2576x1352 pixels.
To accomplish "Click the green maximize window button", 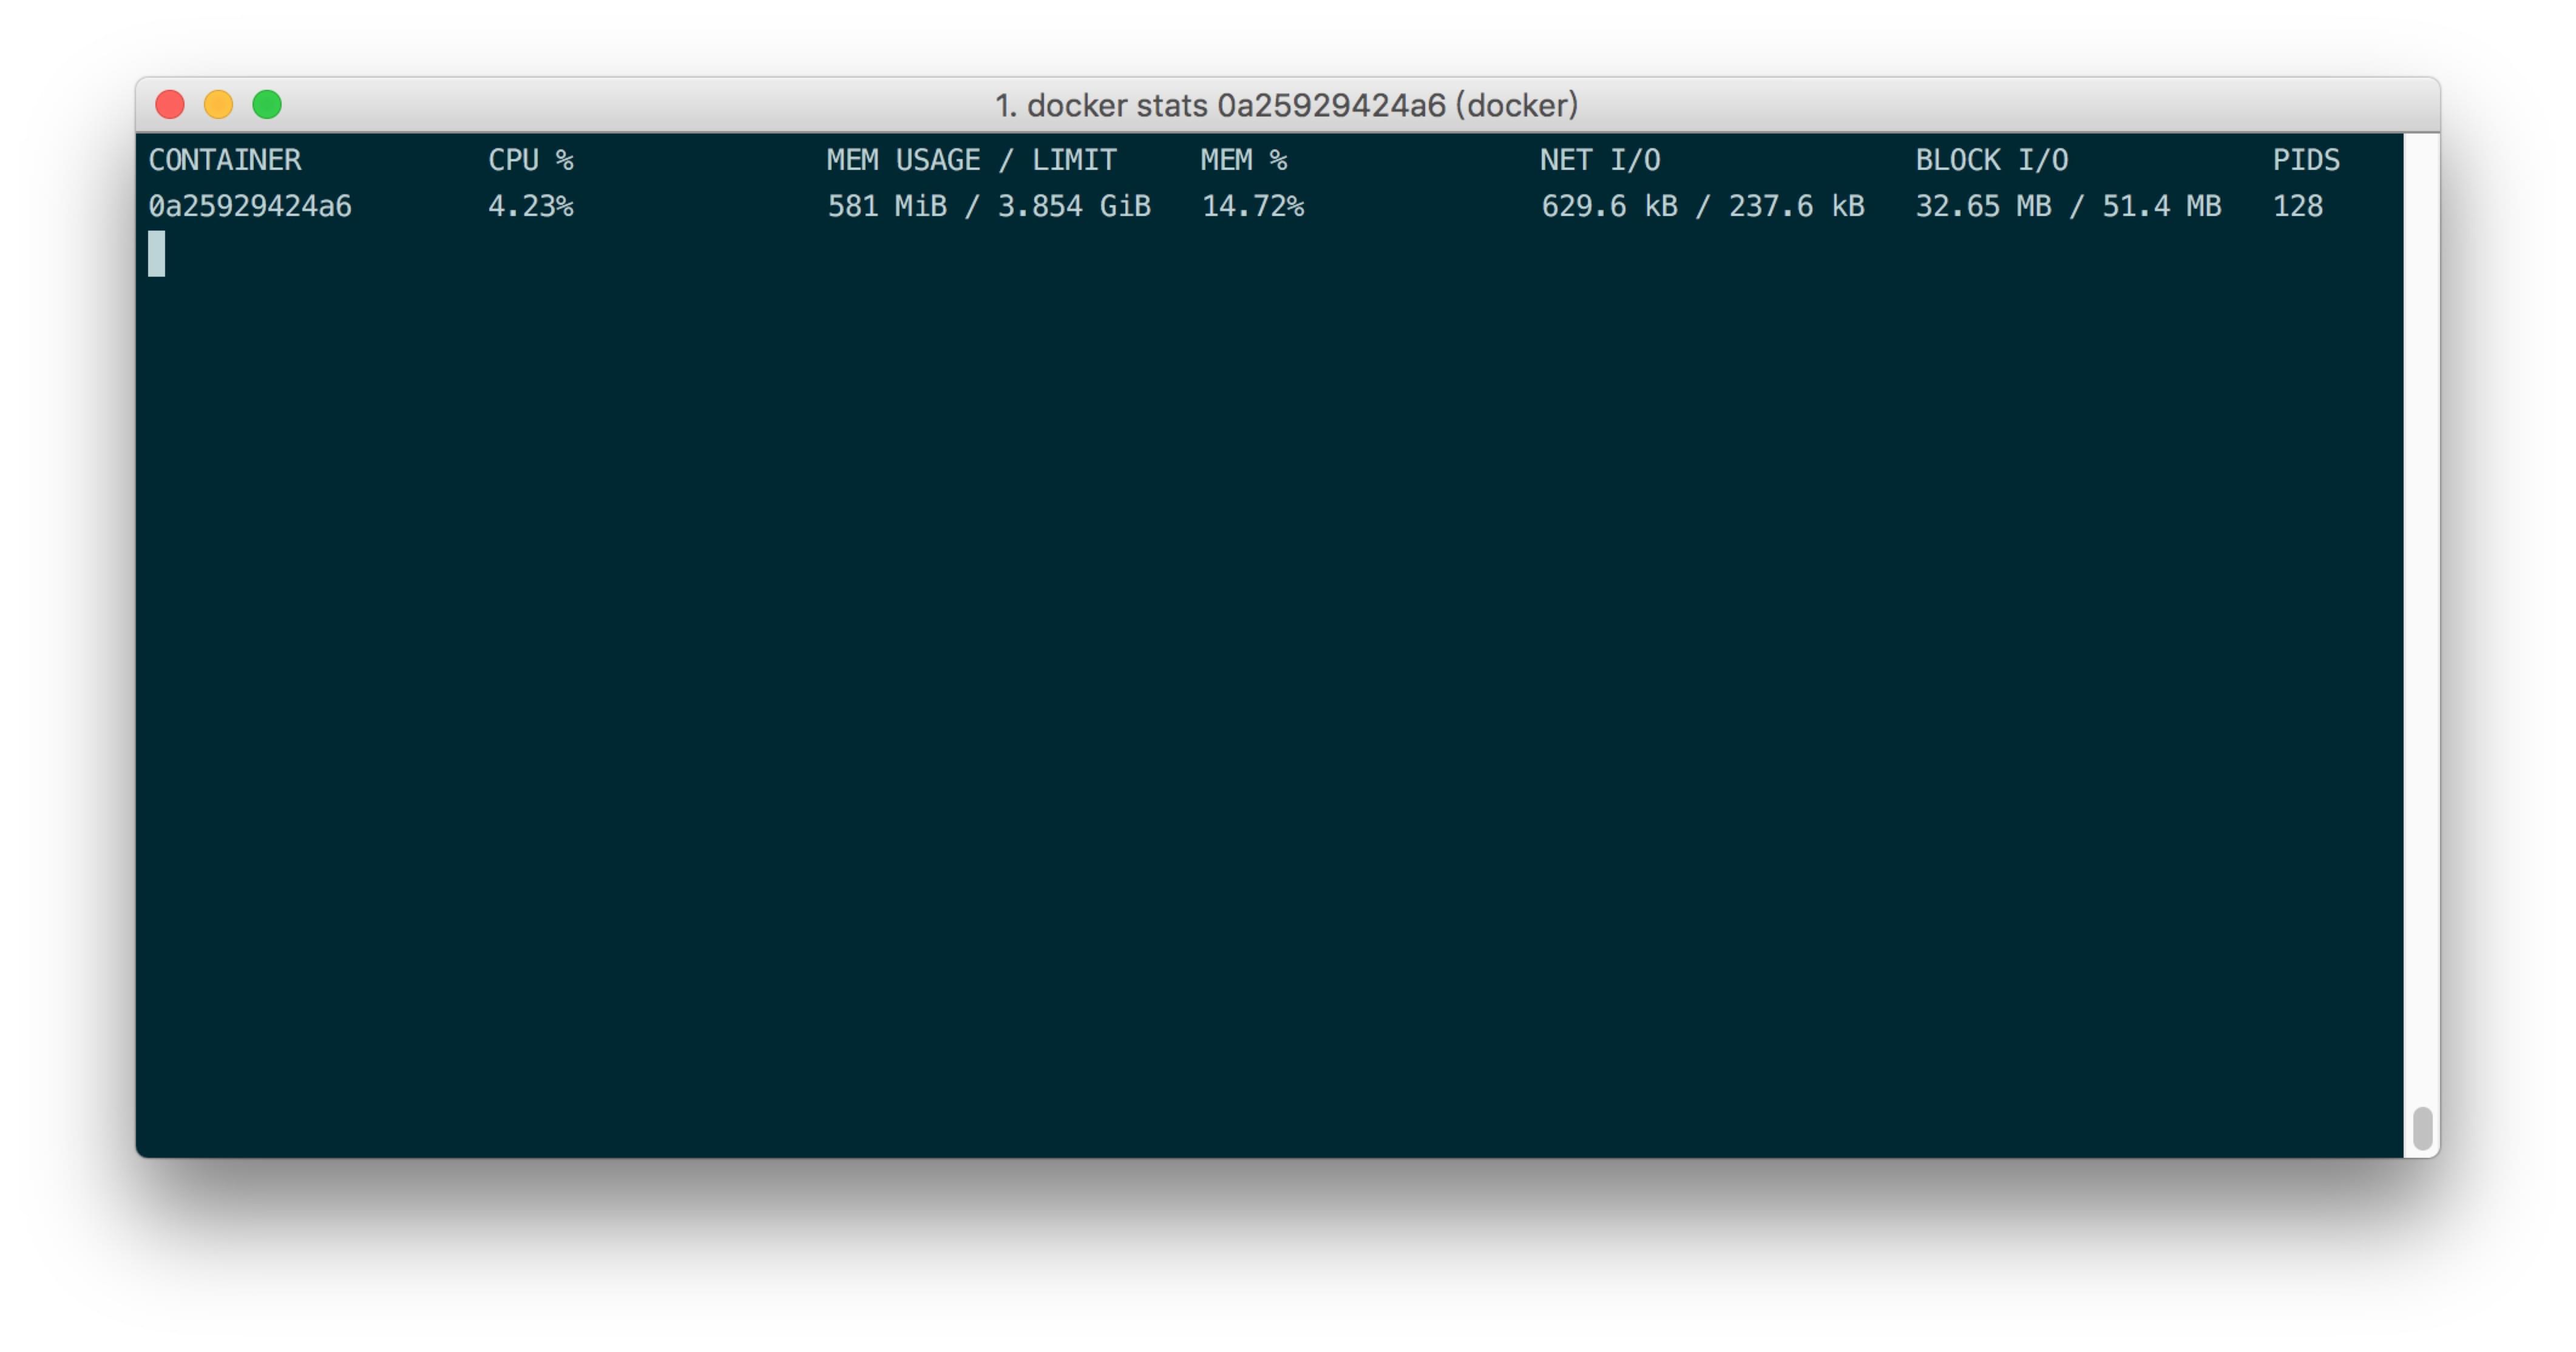I will click(x=267, y=105).
